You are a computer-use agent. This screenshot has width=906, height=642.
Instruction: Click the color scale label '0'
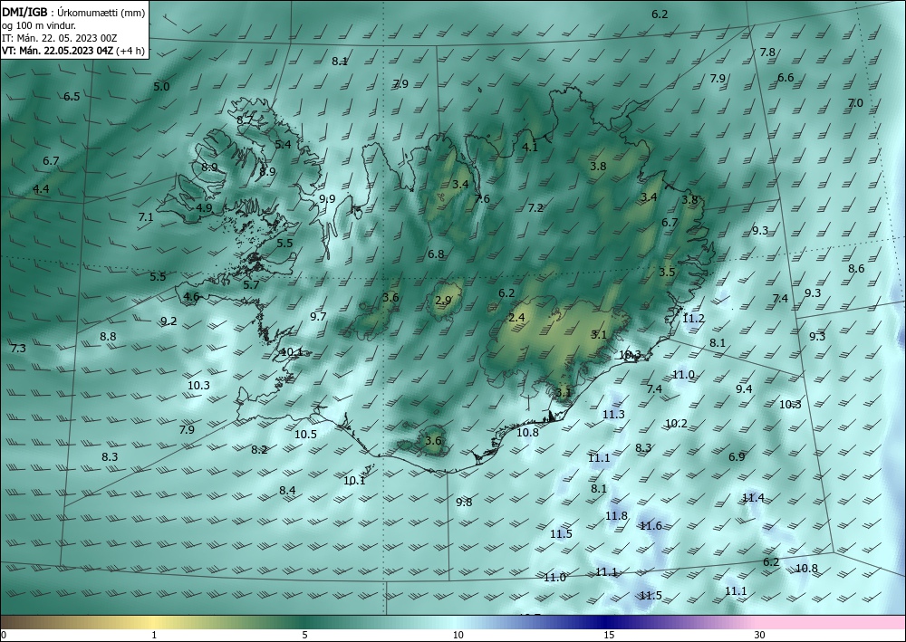(x=4, y=636)
